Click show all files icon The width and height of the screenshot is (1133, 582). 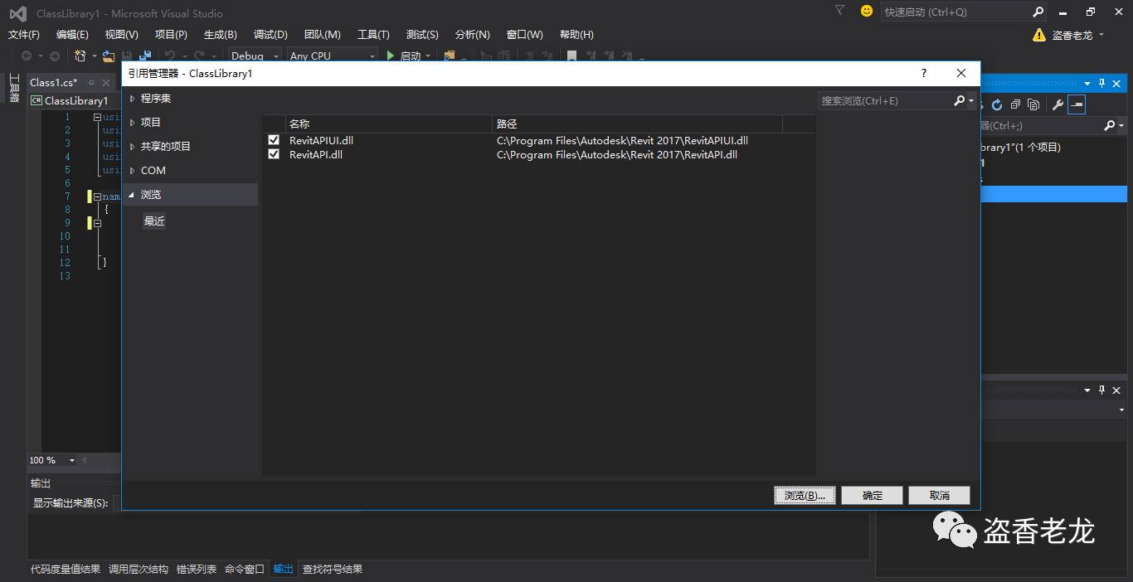click(1033, 104)
